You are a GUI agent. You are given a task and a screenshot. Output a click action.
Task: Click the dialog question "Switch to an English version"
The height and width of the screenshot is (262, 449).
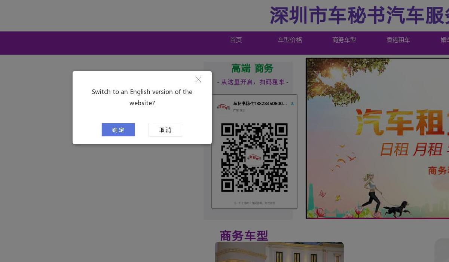click(142, 97)
